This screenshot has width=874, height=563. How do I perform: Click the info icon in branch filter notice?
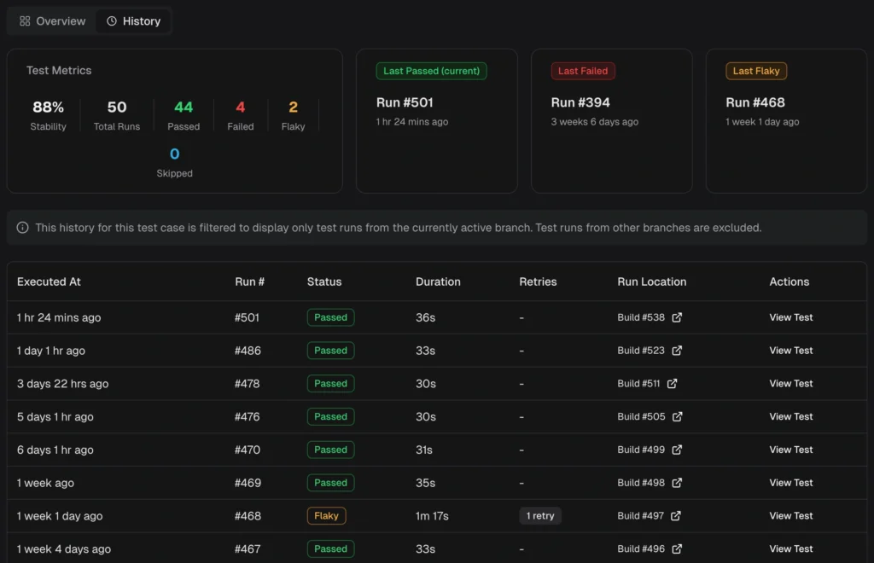click(x=22, y=228)
